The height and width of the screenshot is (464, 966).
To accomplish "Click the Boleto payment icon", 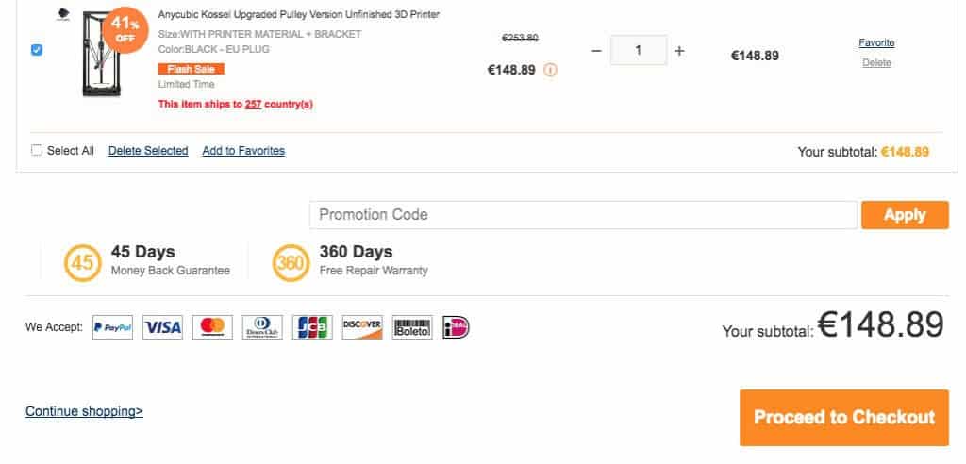I will (412, 327).
